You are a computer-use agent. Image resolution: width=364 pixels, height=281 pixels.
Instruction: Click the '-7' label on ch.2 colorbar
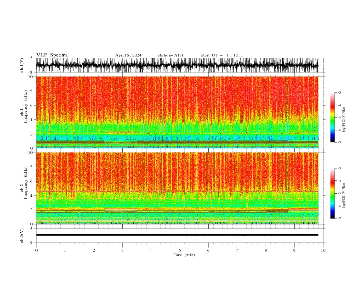(x=339, y=219)
